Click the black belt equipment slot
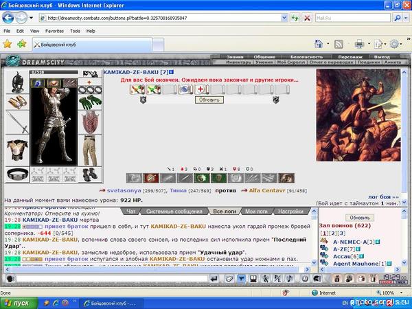The image size is (412, 309). point(17,174)
